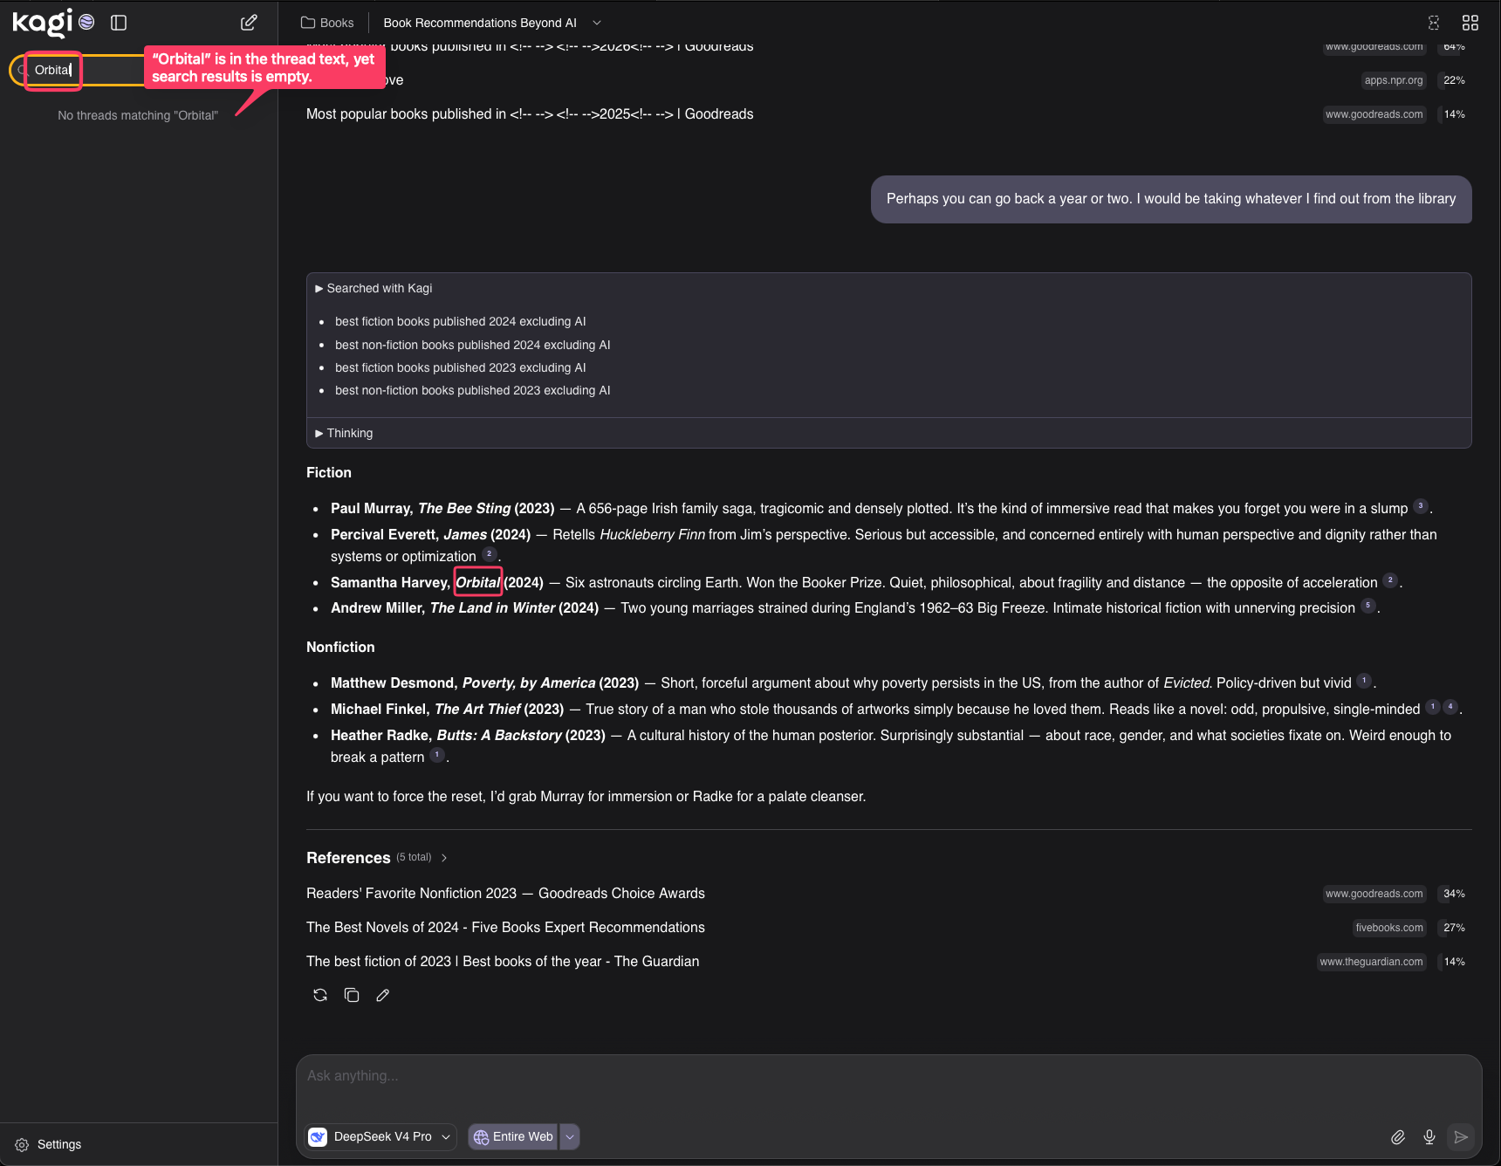Open the lens options arrow beside Entire Web
This screenshot has width=1501, height=1166.
(570, 1136)
